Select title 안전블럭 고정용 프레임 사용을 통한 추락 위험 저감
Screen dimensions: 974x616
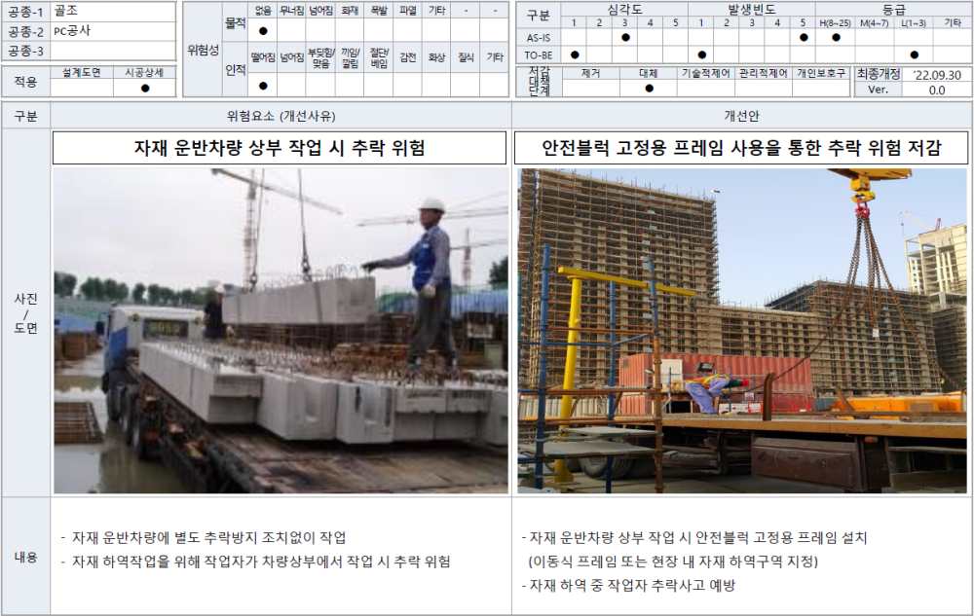tap(741, 148)
